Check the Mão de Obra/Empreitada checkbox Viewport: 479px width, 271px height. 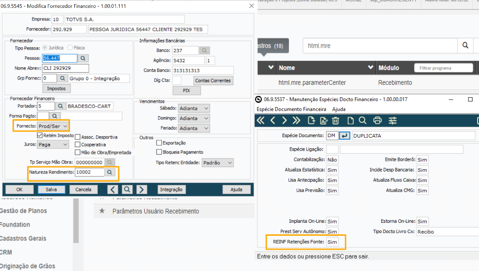77,152
